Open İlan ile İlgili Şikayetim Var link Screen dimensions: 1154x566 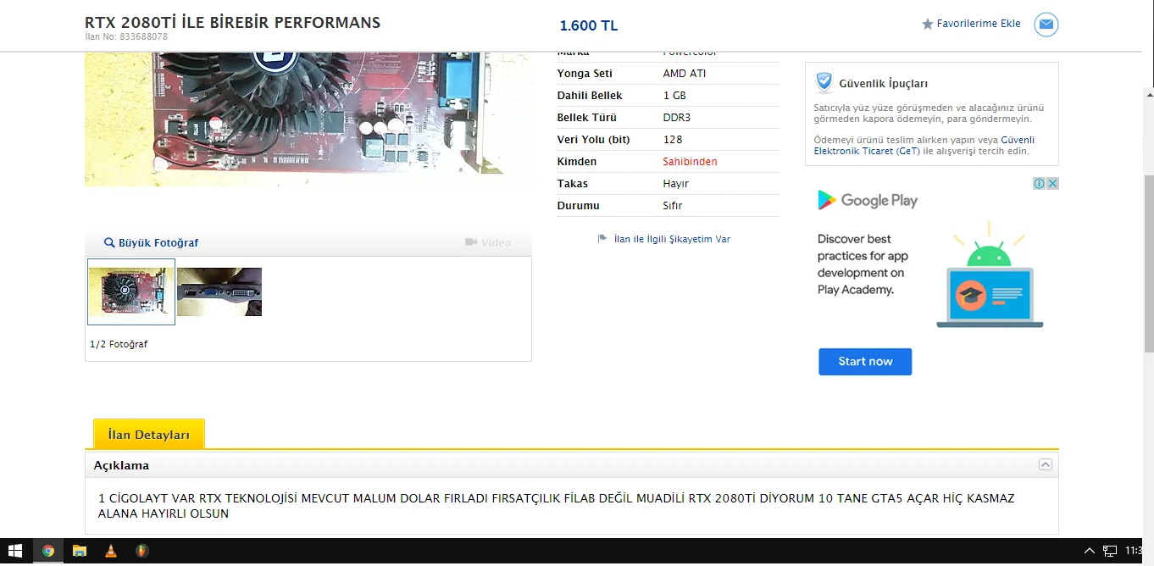672,239
